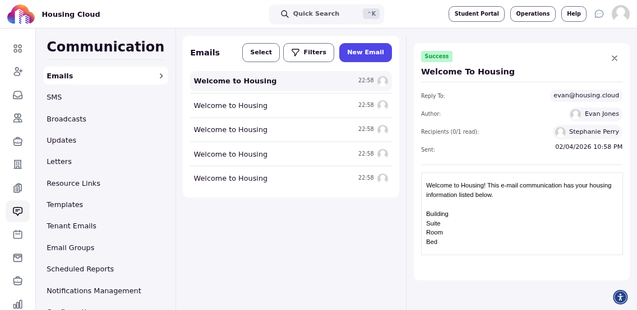The height and width of the screenshot is (310, 637).
Task: Open Tenant Emails section
Action: point(72,226)
